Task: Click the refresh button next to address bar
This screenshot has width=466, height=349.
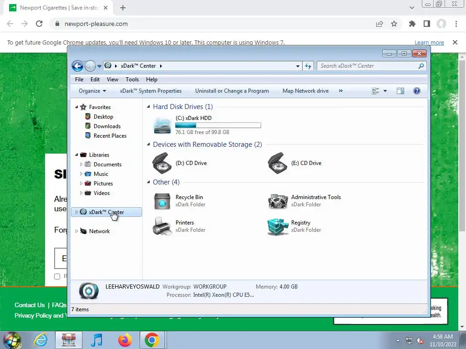Action: (308, 66)
